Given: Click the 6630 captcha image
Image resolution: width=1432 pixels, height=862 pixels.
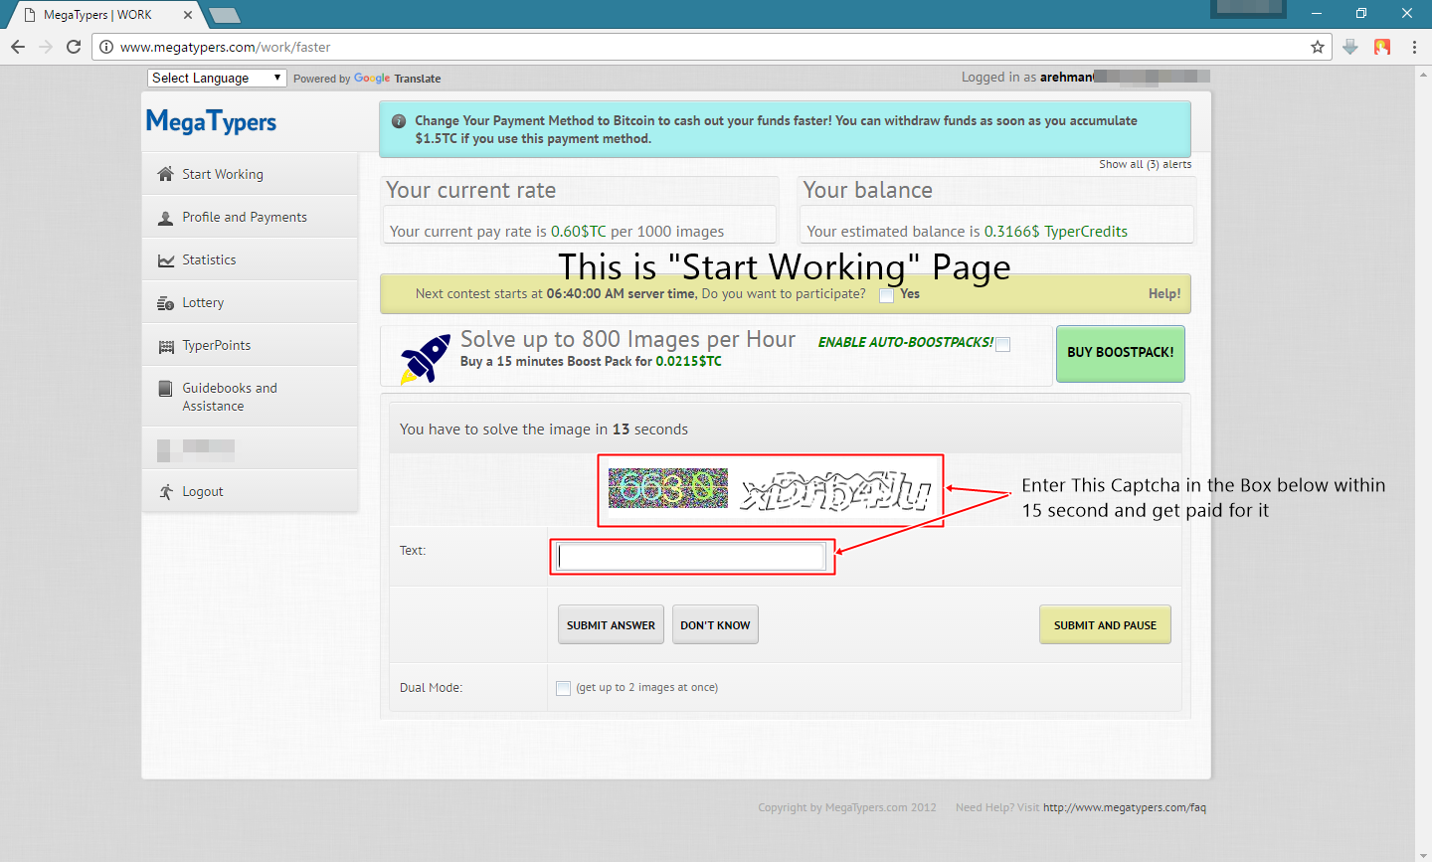Looking at the screenshot, I should tap(668, 488).
